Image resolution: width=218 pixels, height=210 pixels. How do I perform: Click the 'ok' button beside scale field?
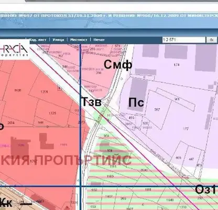[x=212, y=40]
